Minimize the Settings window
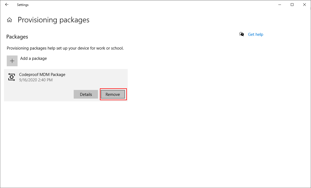311x188 pixels. 280,5
